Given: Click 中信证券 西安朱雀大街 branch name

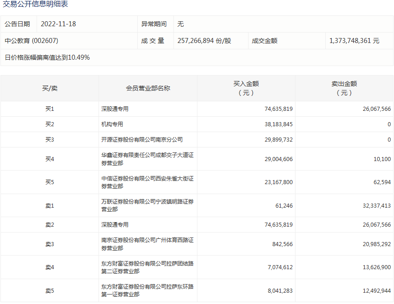Looking at the screenshot, I should coord(147,182).
